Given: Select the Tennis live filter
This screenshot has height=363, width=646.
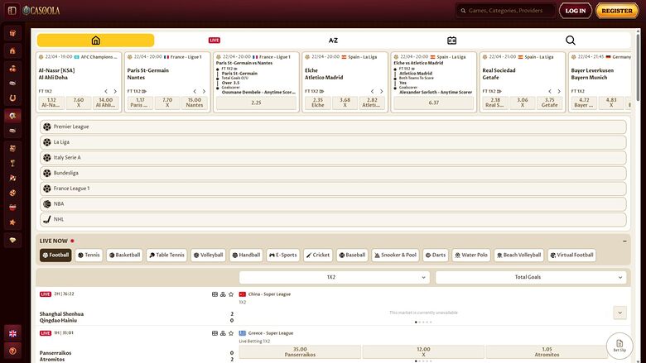Looking at the screenshot, I should [89, 255].
